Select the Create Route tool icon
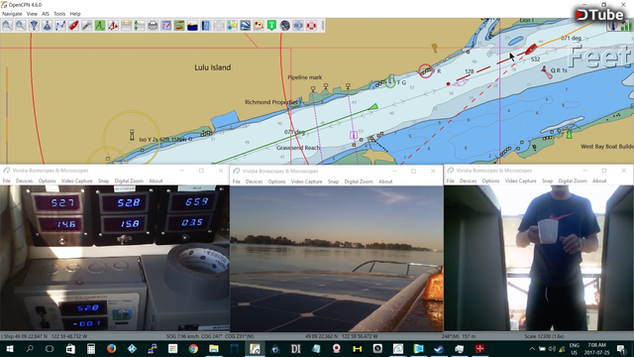 coord(60,26)
